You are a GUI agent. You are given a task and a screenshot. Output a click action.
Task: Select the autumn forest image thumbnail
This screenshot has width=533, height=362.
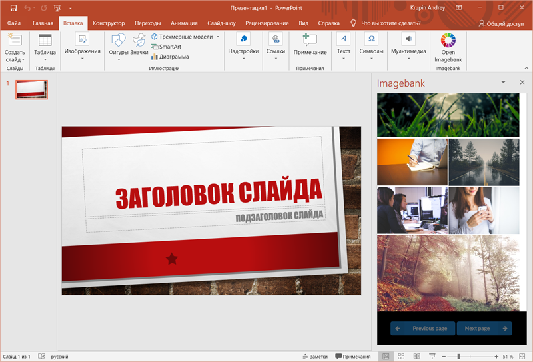pyautogui.click(x=448, y=273)
